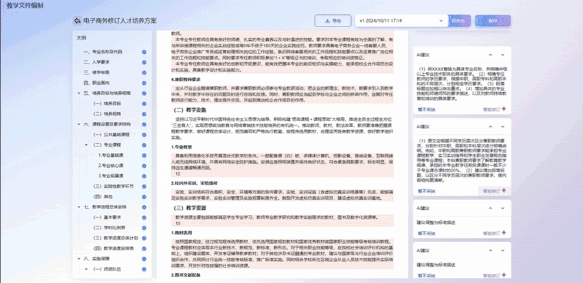Click the blue dot beside (一)基本要求
The height and width of the screenshot is (283, 583).
click(144, 217)
